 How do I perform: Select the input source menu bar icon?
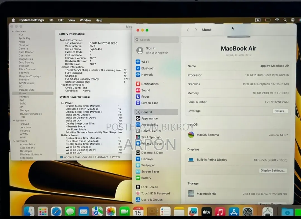click(258, 20)
